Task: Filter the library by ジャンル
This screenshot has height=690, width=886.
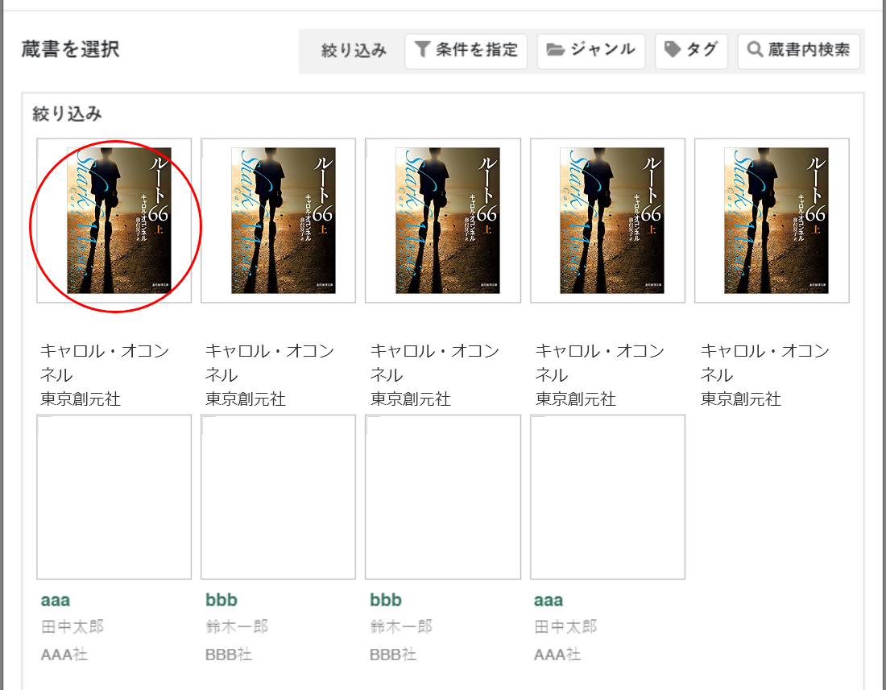Action: click(591, 51)
